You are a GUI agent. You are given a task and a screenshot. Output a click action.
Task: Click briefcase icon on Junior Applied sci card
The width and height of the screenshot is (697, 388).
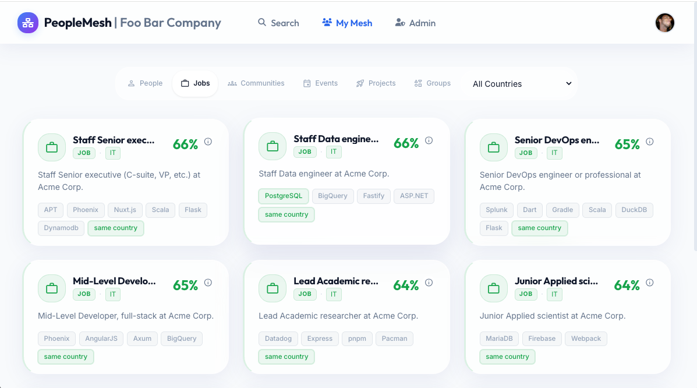493,288
